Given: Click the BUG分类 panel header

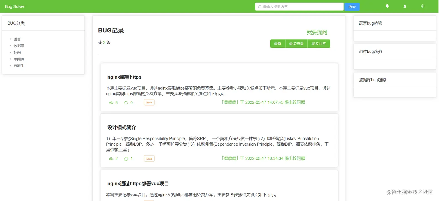Looking at the screenshot, I should 43,23.
